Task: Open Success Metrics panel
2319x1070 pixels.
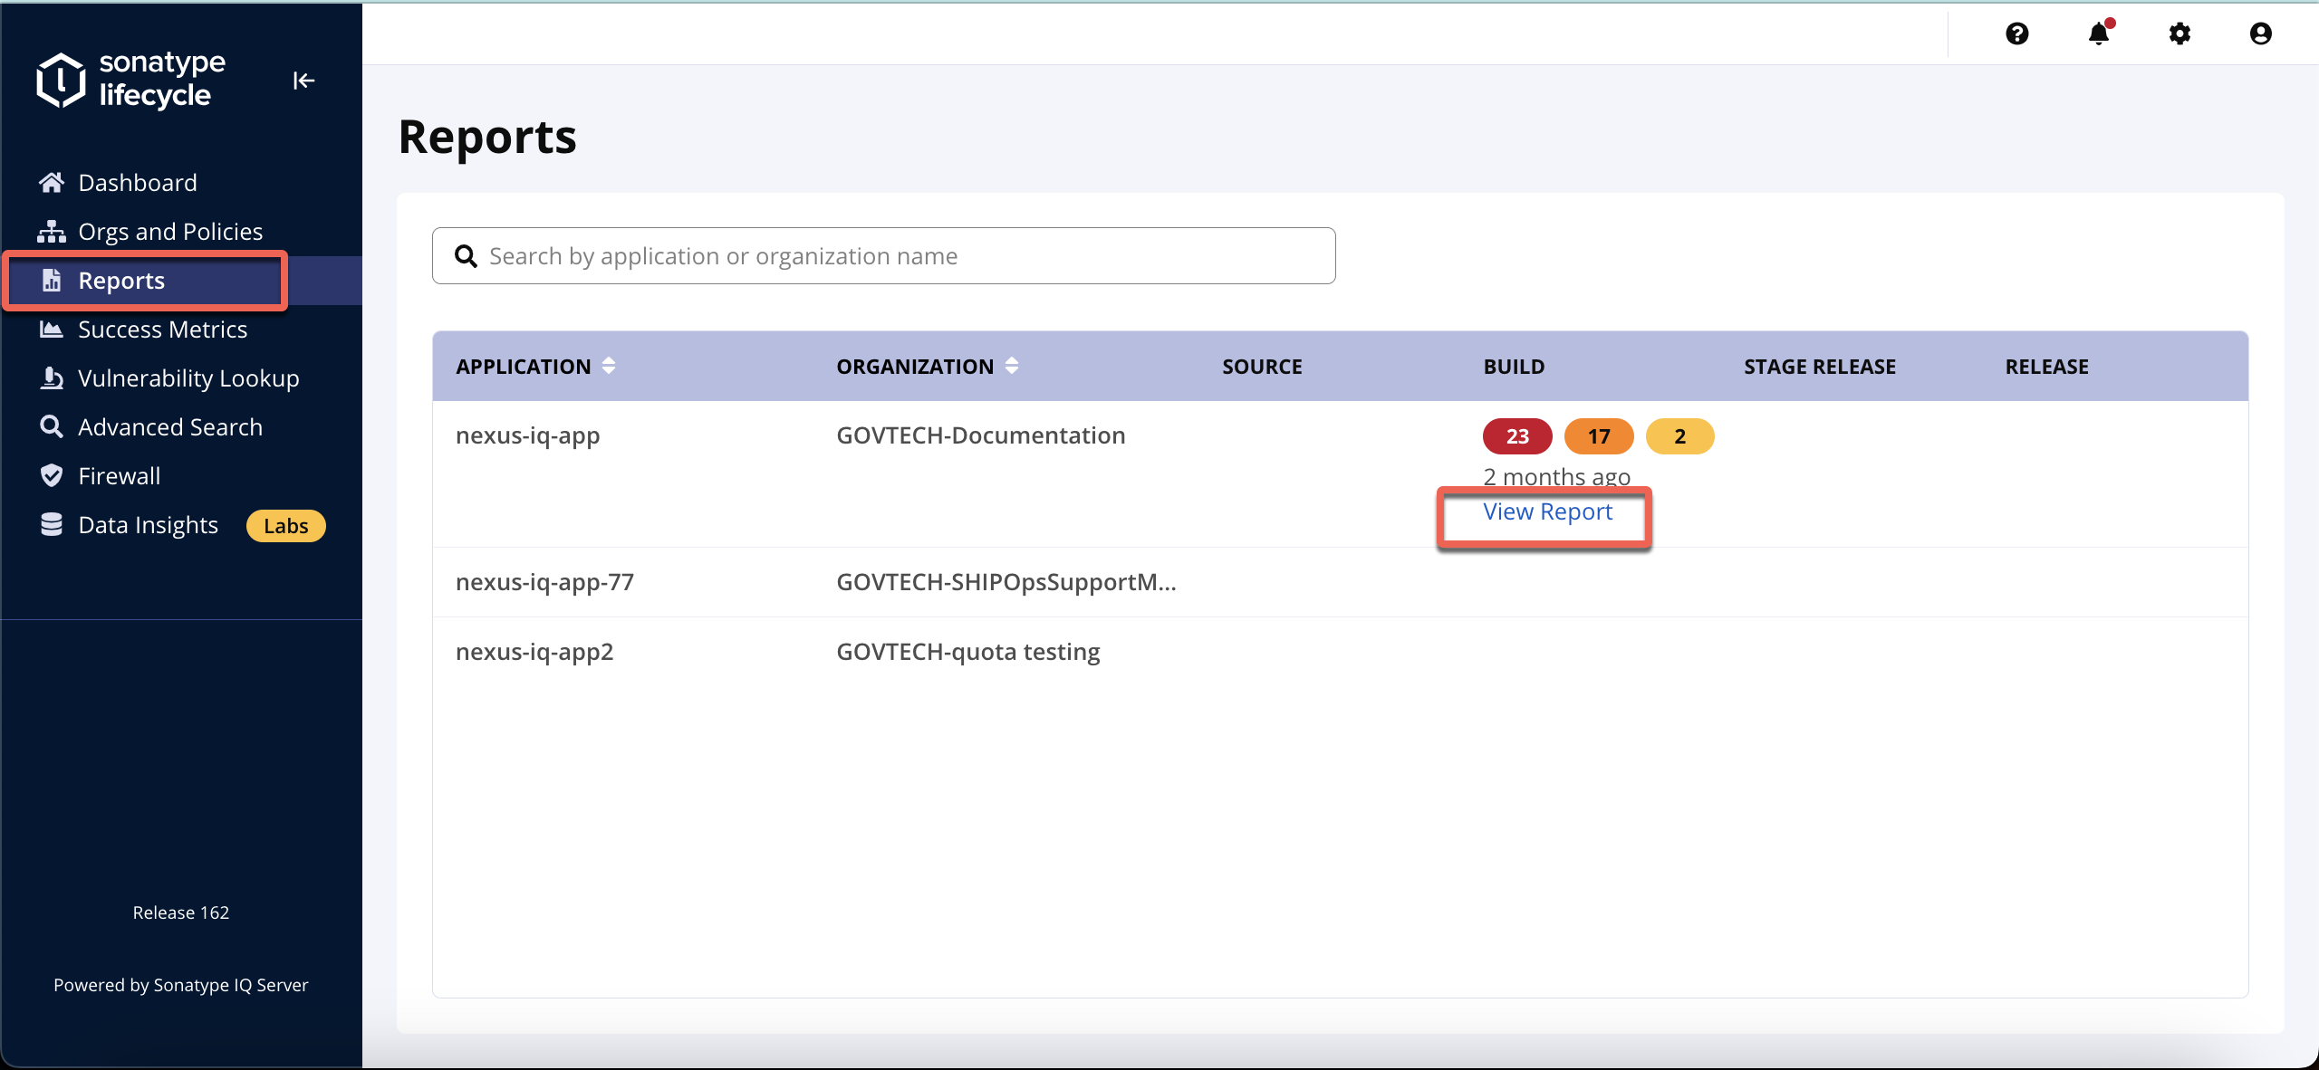Action: (161, 328)
